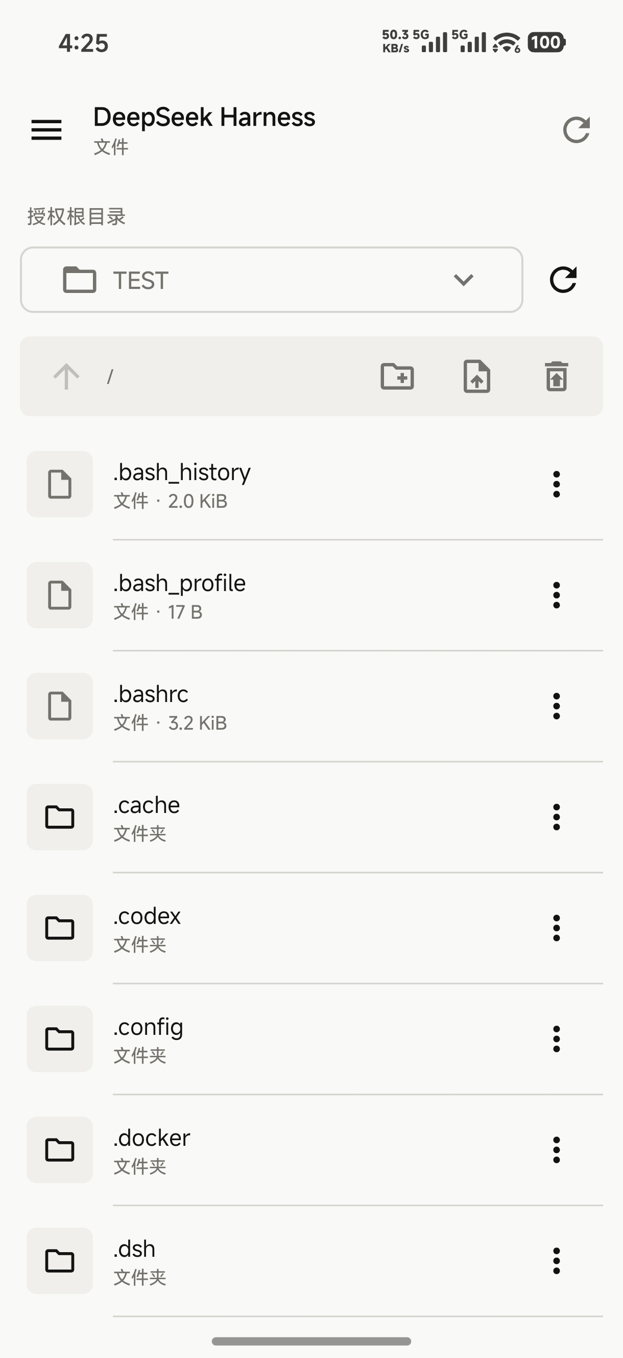Open more options for .bash_history
623x1358 pixels.
pos(556,484)
